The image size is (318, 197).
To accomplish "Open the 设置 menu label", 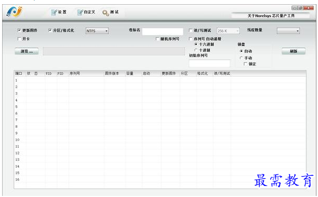I will click(x=62, y=12).
